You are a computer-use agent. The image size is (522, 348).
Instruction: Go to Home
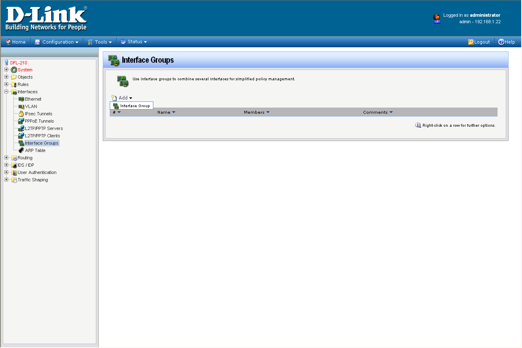pyautogui.click(x=19, y=42)
